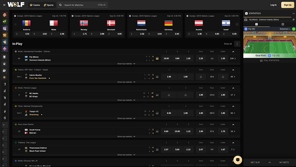Click the live pitch tracker animation
Viewport: 296px width, 167px height.
point(269,44)
